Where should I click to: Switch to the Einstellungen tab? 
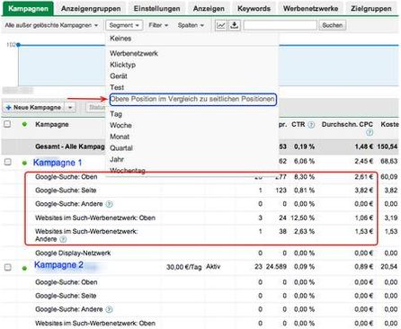point(156,9)
